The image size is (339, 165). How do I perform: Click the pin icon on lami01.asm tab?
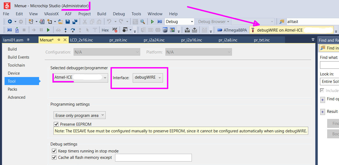coord(28,40)
